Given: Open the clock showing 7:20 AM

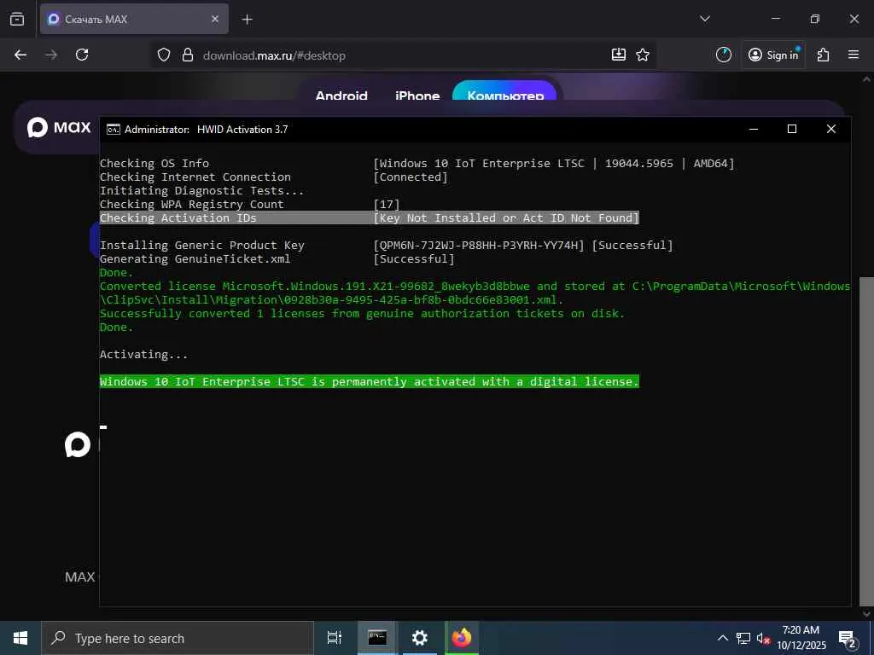Looking at the screenshot, I should pos(801,638).
